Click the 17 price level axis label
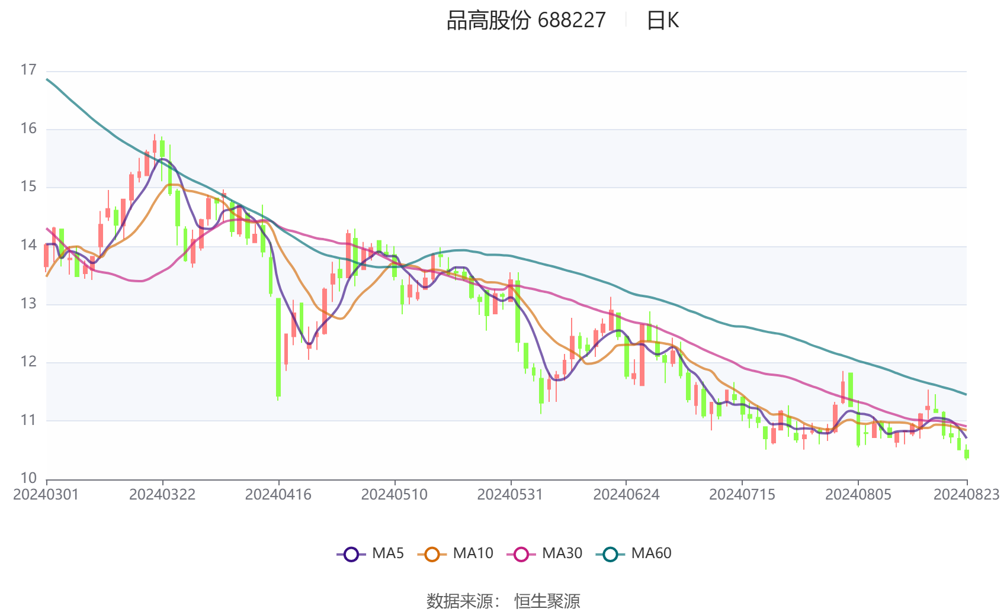The image size is (1007, 612). (28, 70)
